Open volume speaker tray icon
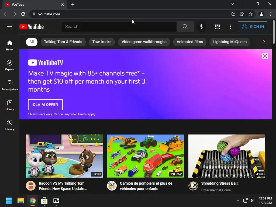276x207 pixels. tap(252, 201)
